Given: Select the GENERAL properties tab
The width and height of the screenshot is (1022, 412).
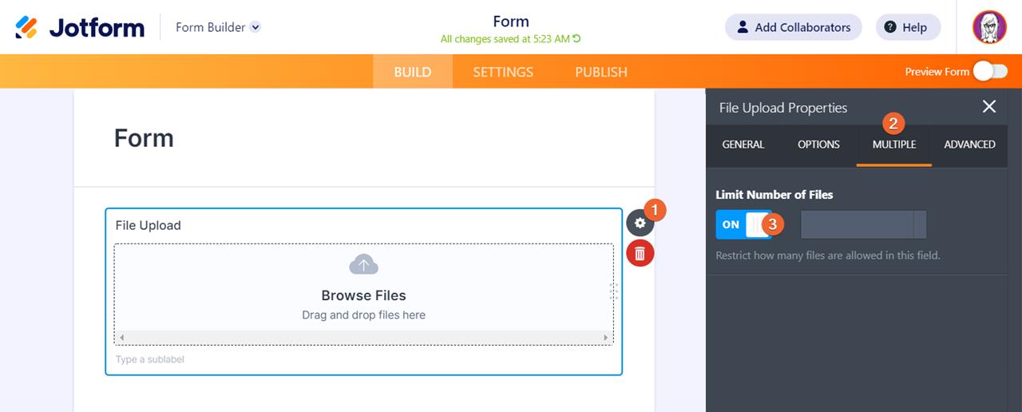Looking at the screenshot, I should (x=743, y=145).
